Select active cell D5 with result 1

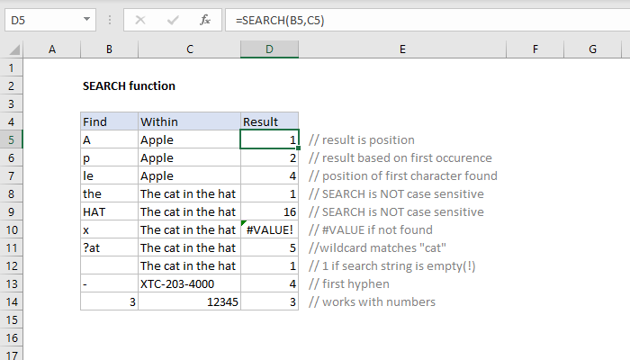coord(269,139)
